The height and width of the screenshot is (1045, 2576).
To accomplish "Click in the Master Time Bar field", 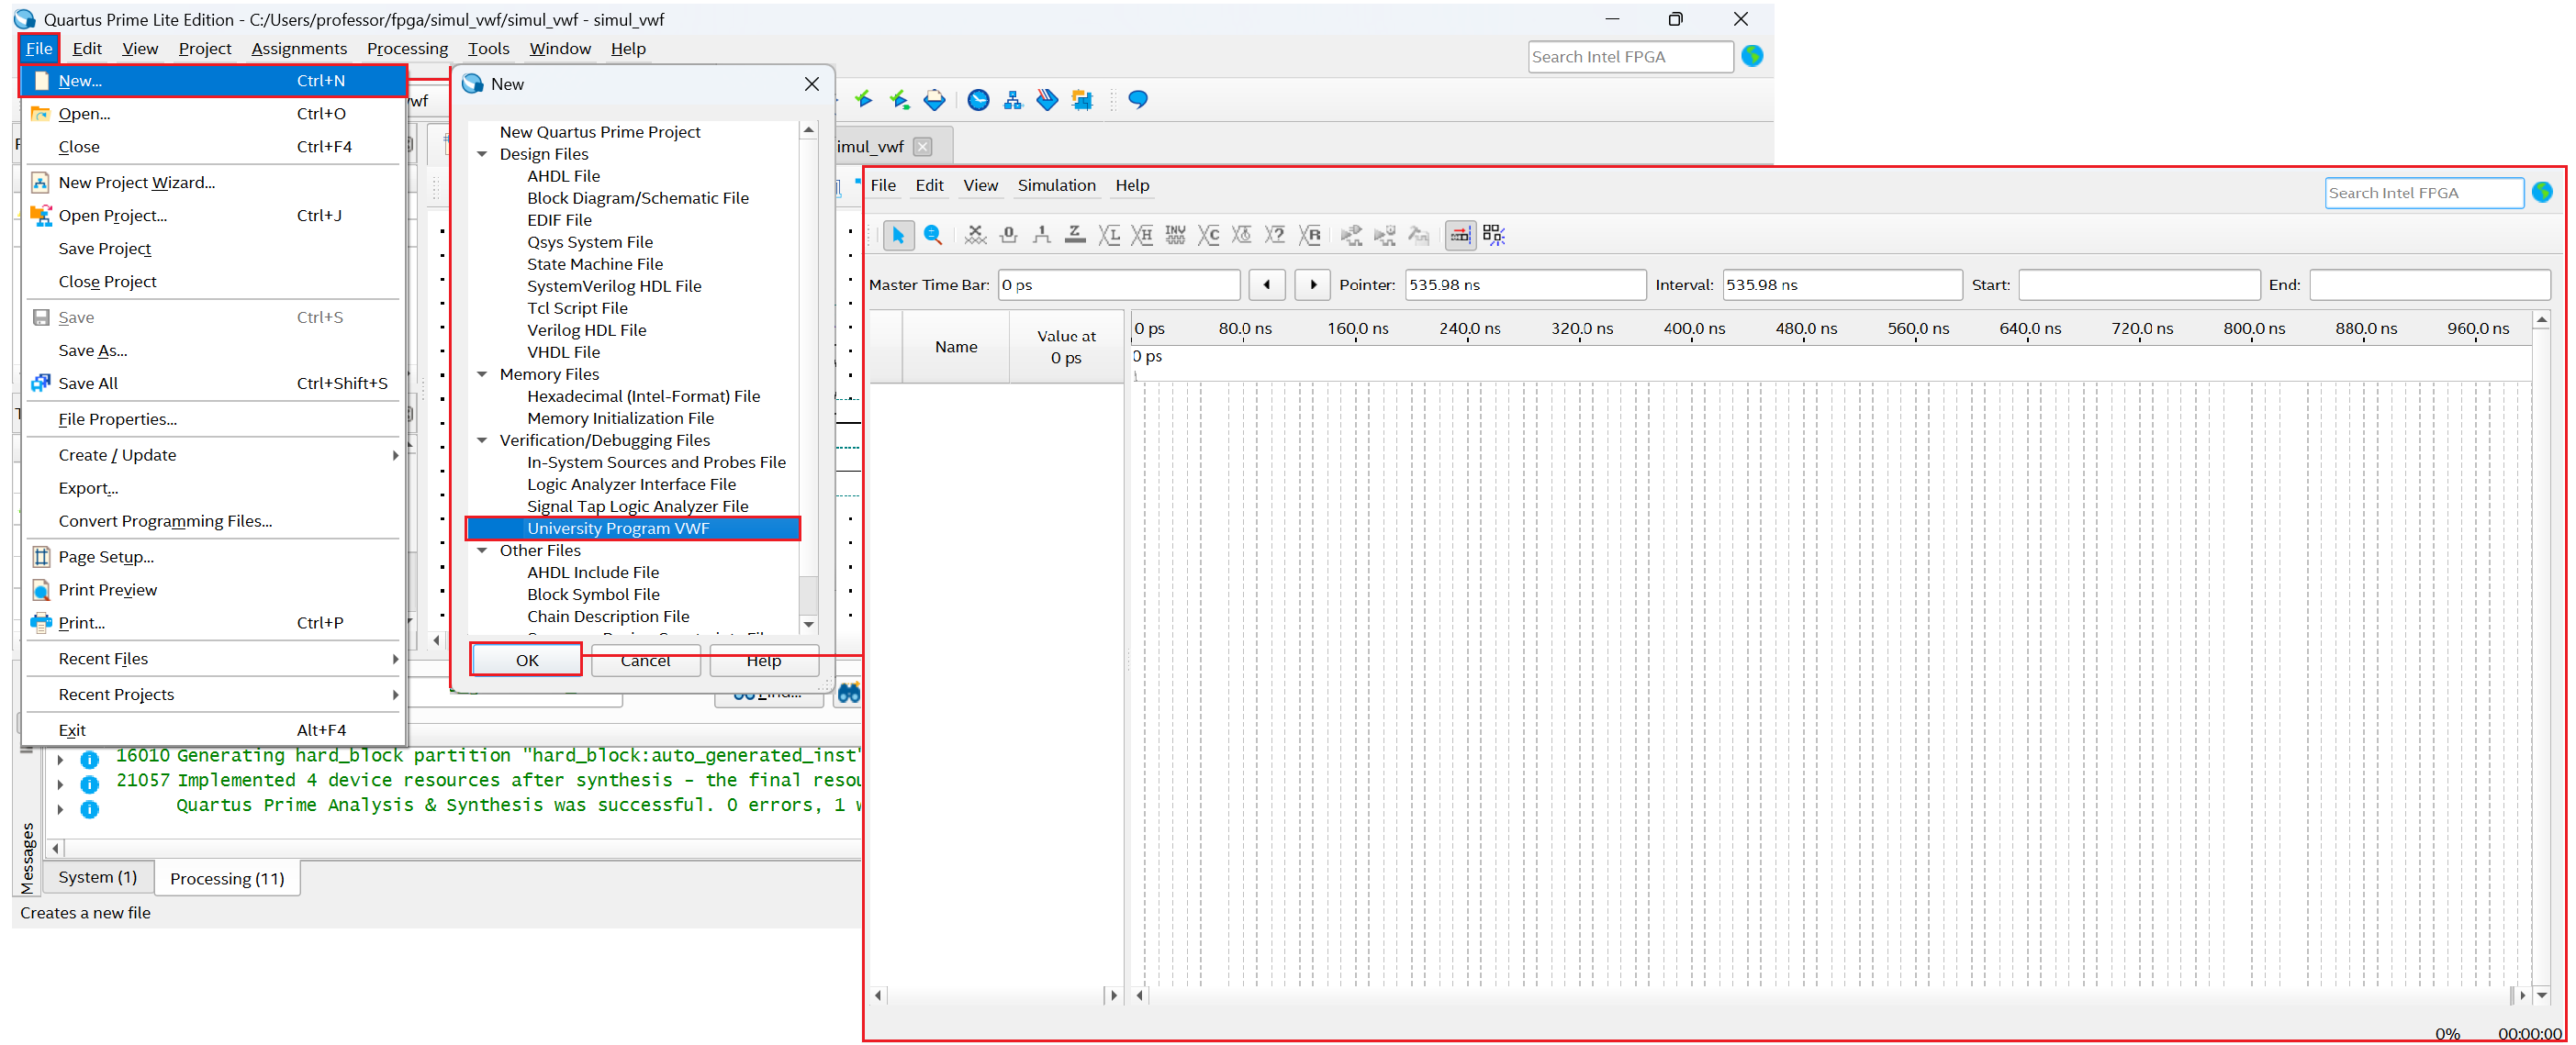I will [1118, 284].
